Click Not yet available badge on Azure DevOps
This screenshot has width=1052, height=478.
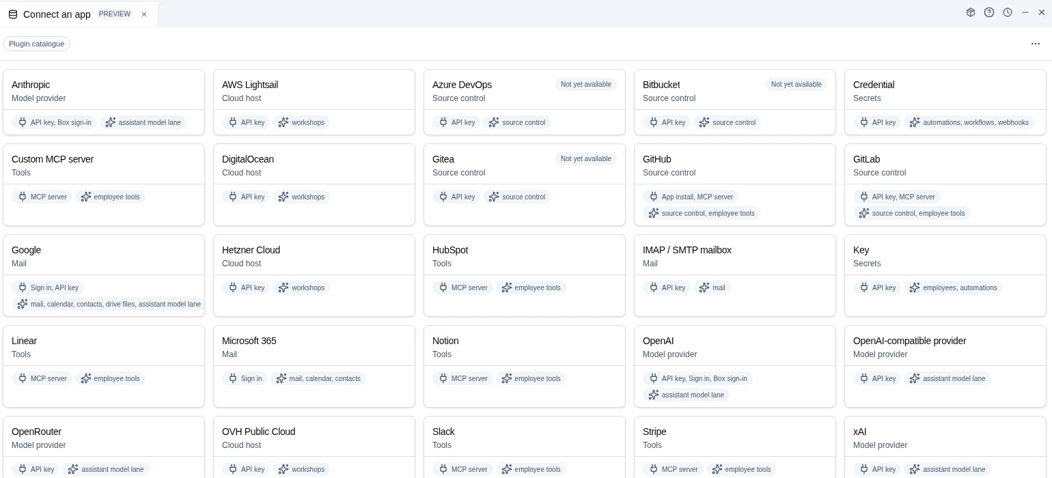pos(586,84)
